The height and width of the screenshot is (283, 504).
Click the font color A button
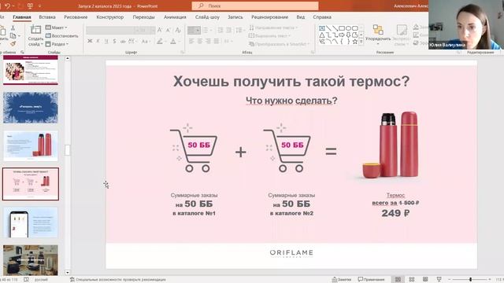173,41
